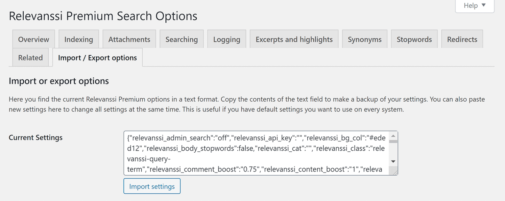The height and width of the screenshot is (201, 505).
Task: Click the scrollbar up arrow on settings field
Action: 394,136
